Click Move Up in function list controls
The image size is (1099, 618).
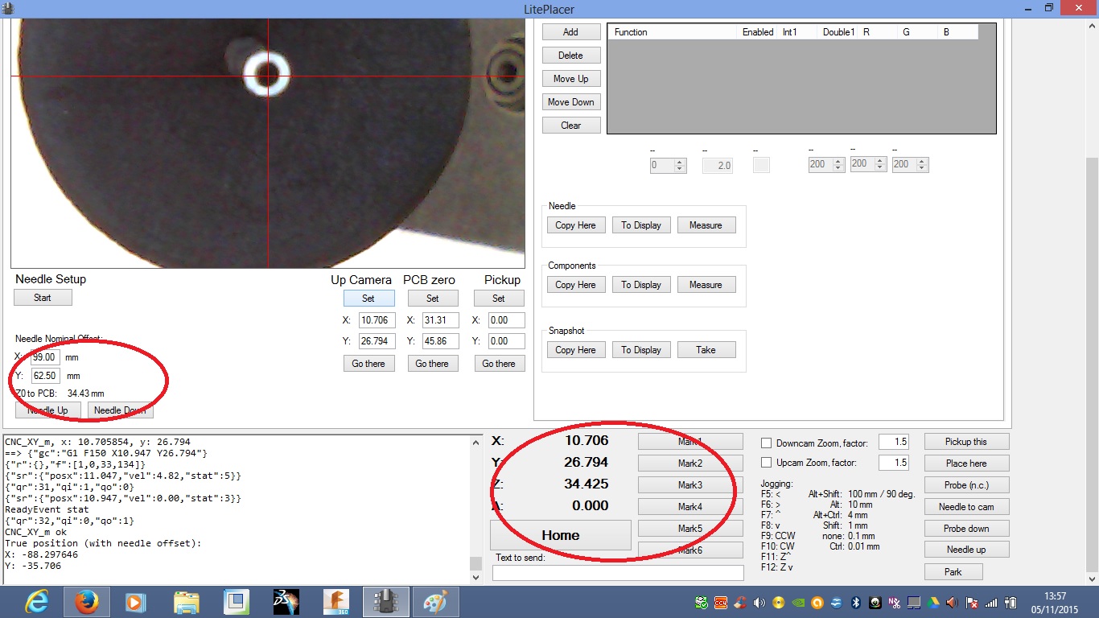coord(570,79)
